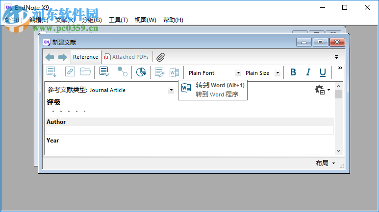Viewport: 379px width, 212px height.
Task: Open the reference type Journal Article dropdown
Action: (x=171, y=90)
